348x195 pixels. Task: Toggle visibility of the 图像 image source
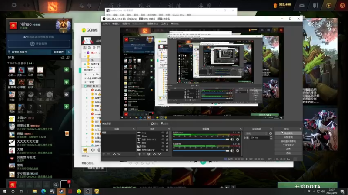(x=163, y=146)
